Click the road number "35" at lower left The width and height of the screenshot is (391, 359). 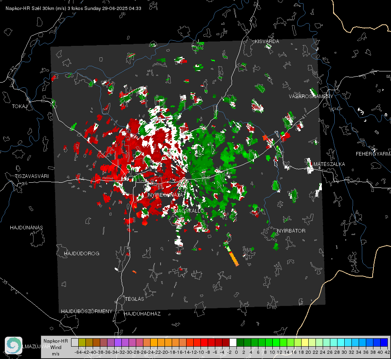pyautogui.click(x=5, y=282)
